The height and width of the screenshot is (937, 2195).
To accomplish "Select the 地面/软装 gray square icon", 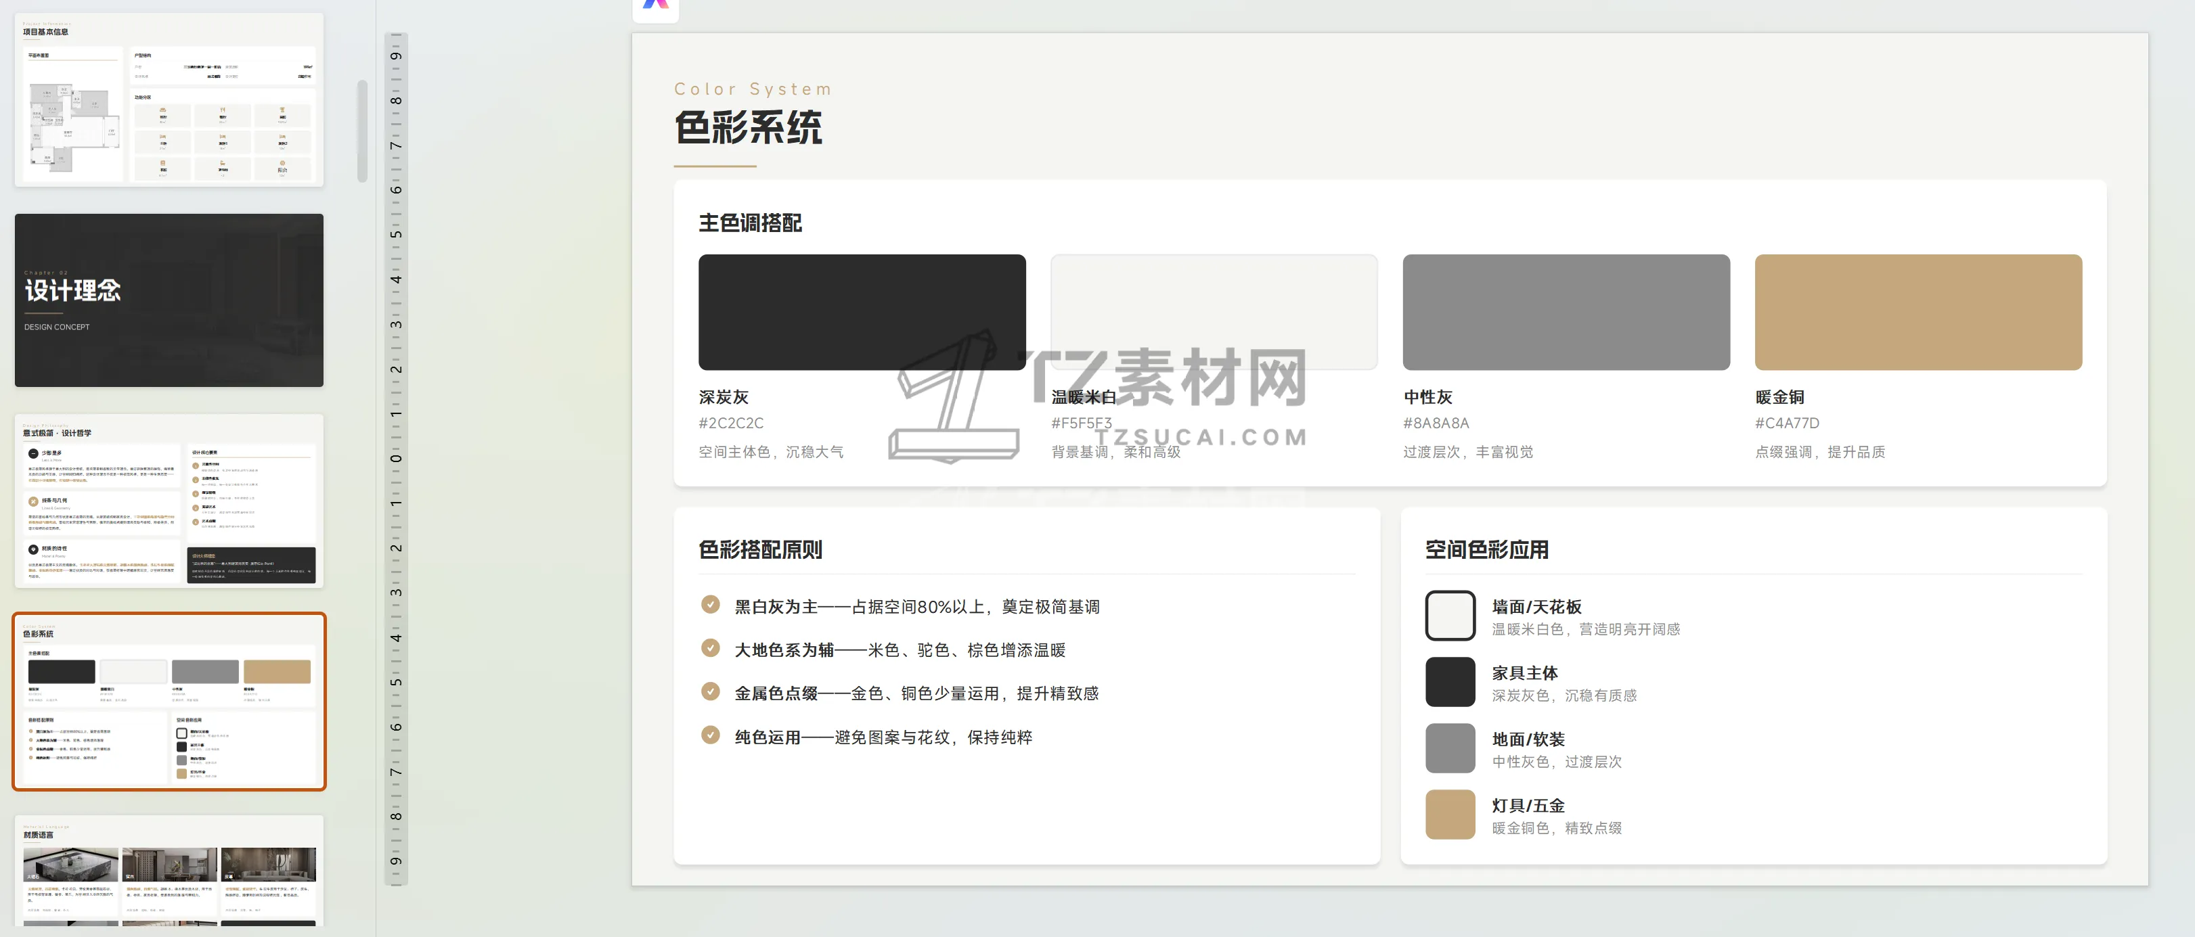I will pos(1449,748).
